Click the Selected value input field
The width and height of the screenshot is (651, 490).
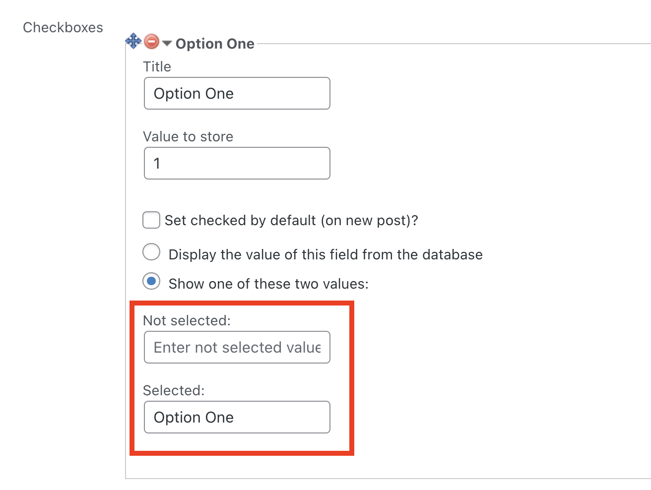237,417
